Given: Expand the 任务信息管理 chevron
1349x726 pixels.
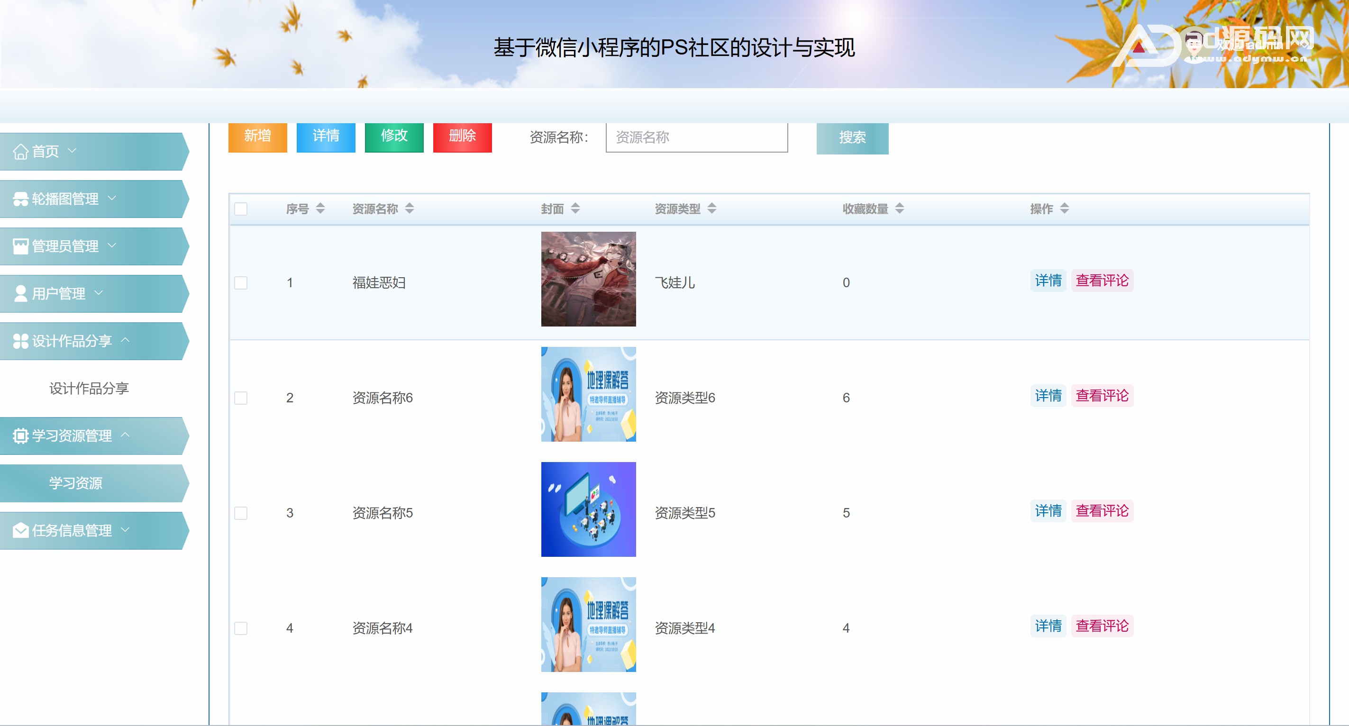Looking at the screenshot, I should (x=125, y=530).
